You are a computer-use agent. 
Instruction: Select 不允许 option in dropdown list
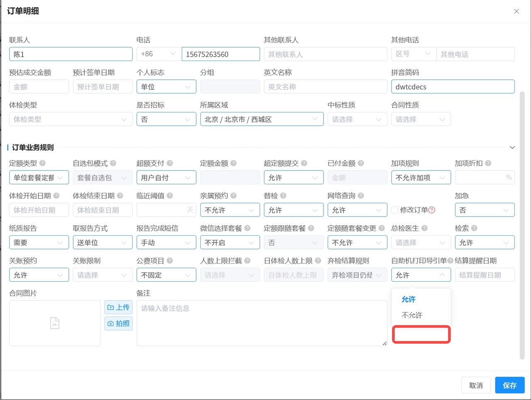coord(412,315)
